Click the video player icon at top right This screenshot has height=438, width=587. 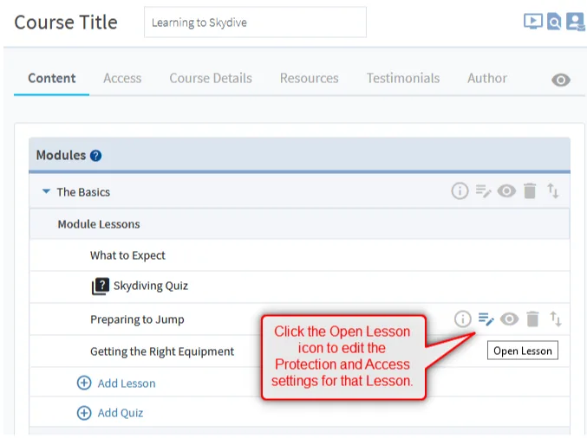pos(532,22)
